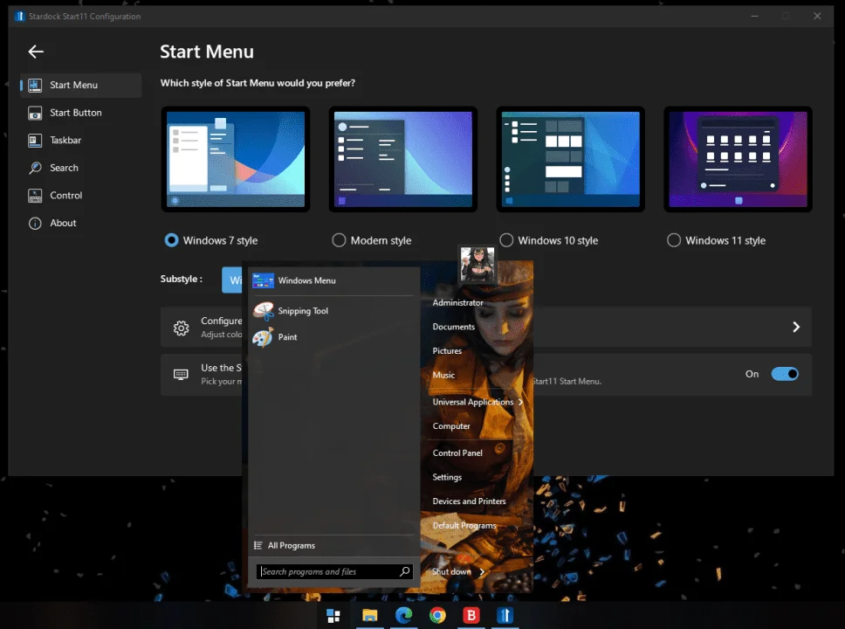Click the Windows 10 style preview thumbnail
The width and height of the screenshot is (845, 629).
571,159
